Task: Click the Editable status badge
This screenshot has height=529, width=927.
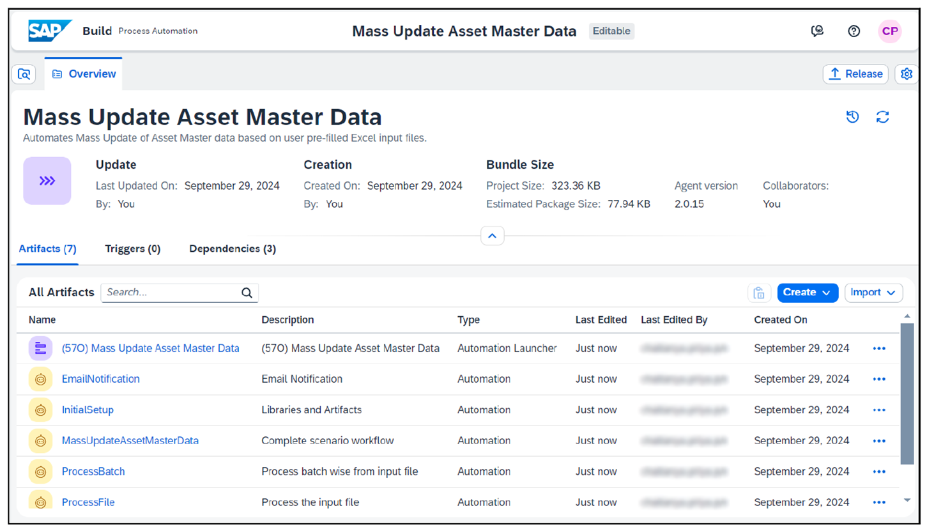Action: click(x=611, y=31)
